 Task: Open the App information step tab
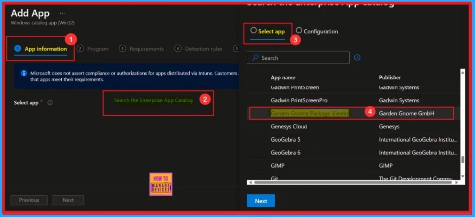[41, 49]
